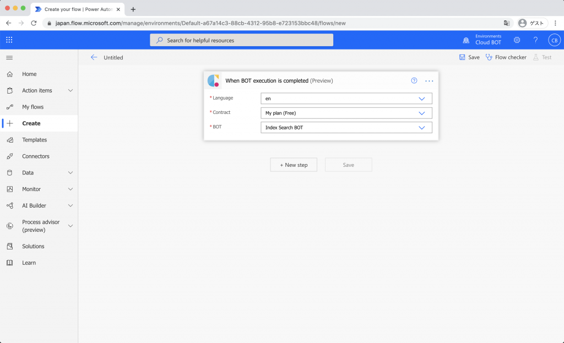Open settings via the gear icon
The height and width of the screenshot is (343, 564).
(517, 40)
